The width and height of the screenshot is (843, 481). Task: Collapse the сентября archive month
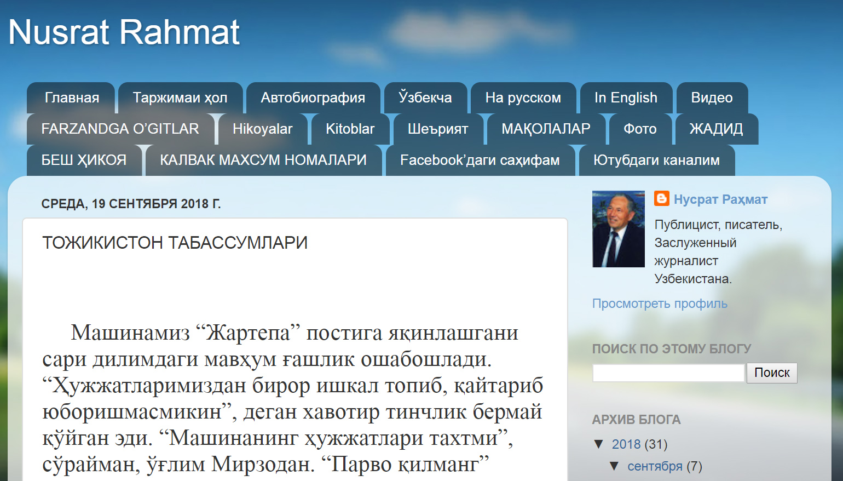(x=614, y=466)
